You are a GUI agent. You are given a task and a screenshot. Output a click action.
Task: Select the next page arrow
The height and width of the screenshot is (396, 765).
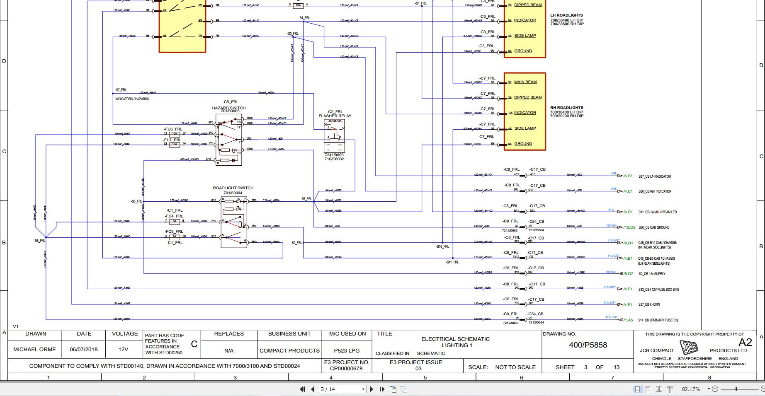pyautogui.click(x=372, y=389)
